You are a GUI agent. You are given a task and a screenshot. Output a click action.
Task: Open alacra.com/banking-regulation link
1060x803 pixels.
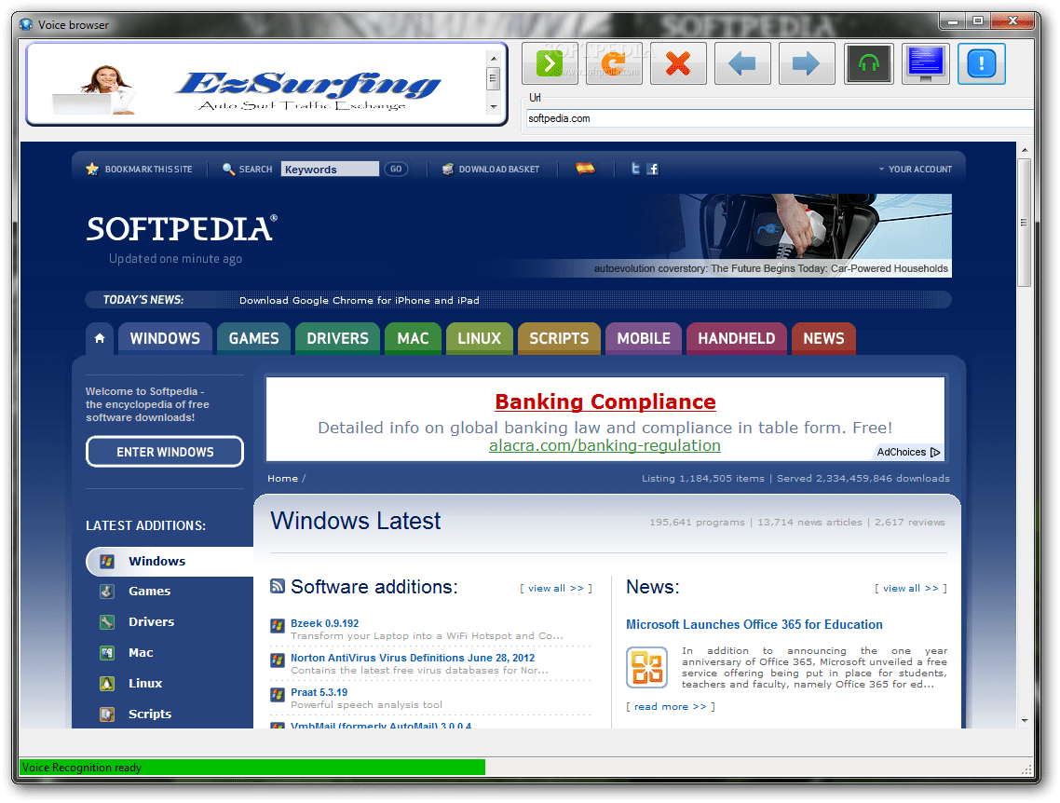point(605,445)
